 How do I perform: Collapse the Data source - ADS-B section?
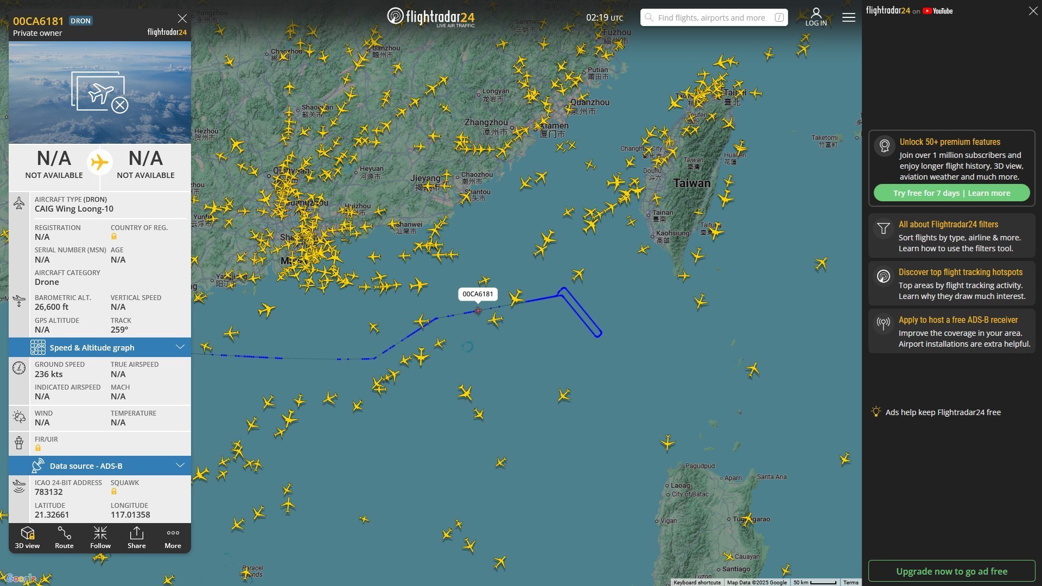[100, 466]
